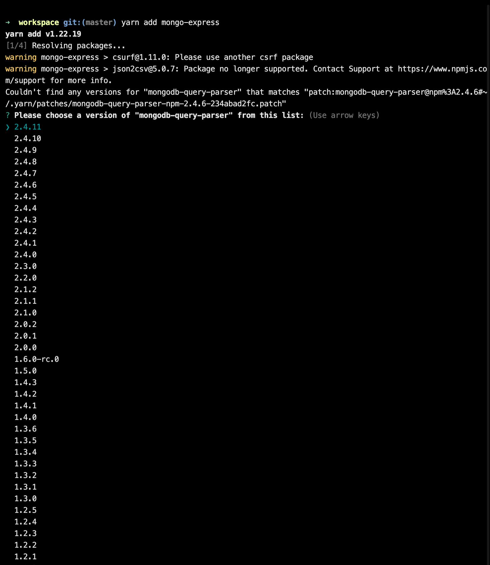The width and height of the screenshot is (490, 565).
Task: Select the 1.6.0-rc.0 release candidate
Action: 36,359
